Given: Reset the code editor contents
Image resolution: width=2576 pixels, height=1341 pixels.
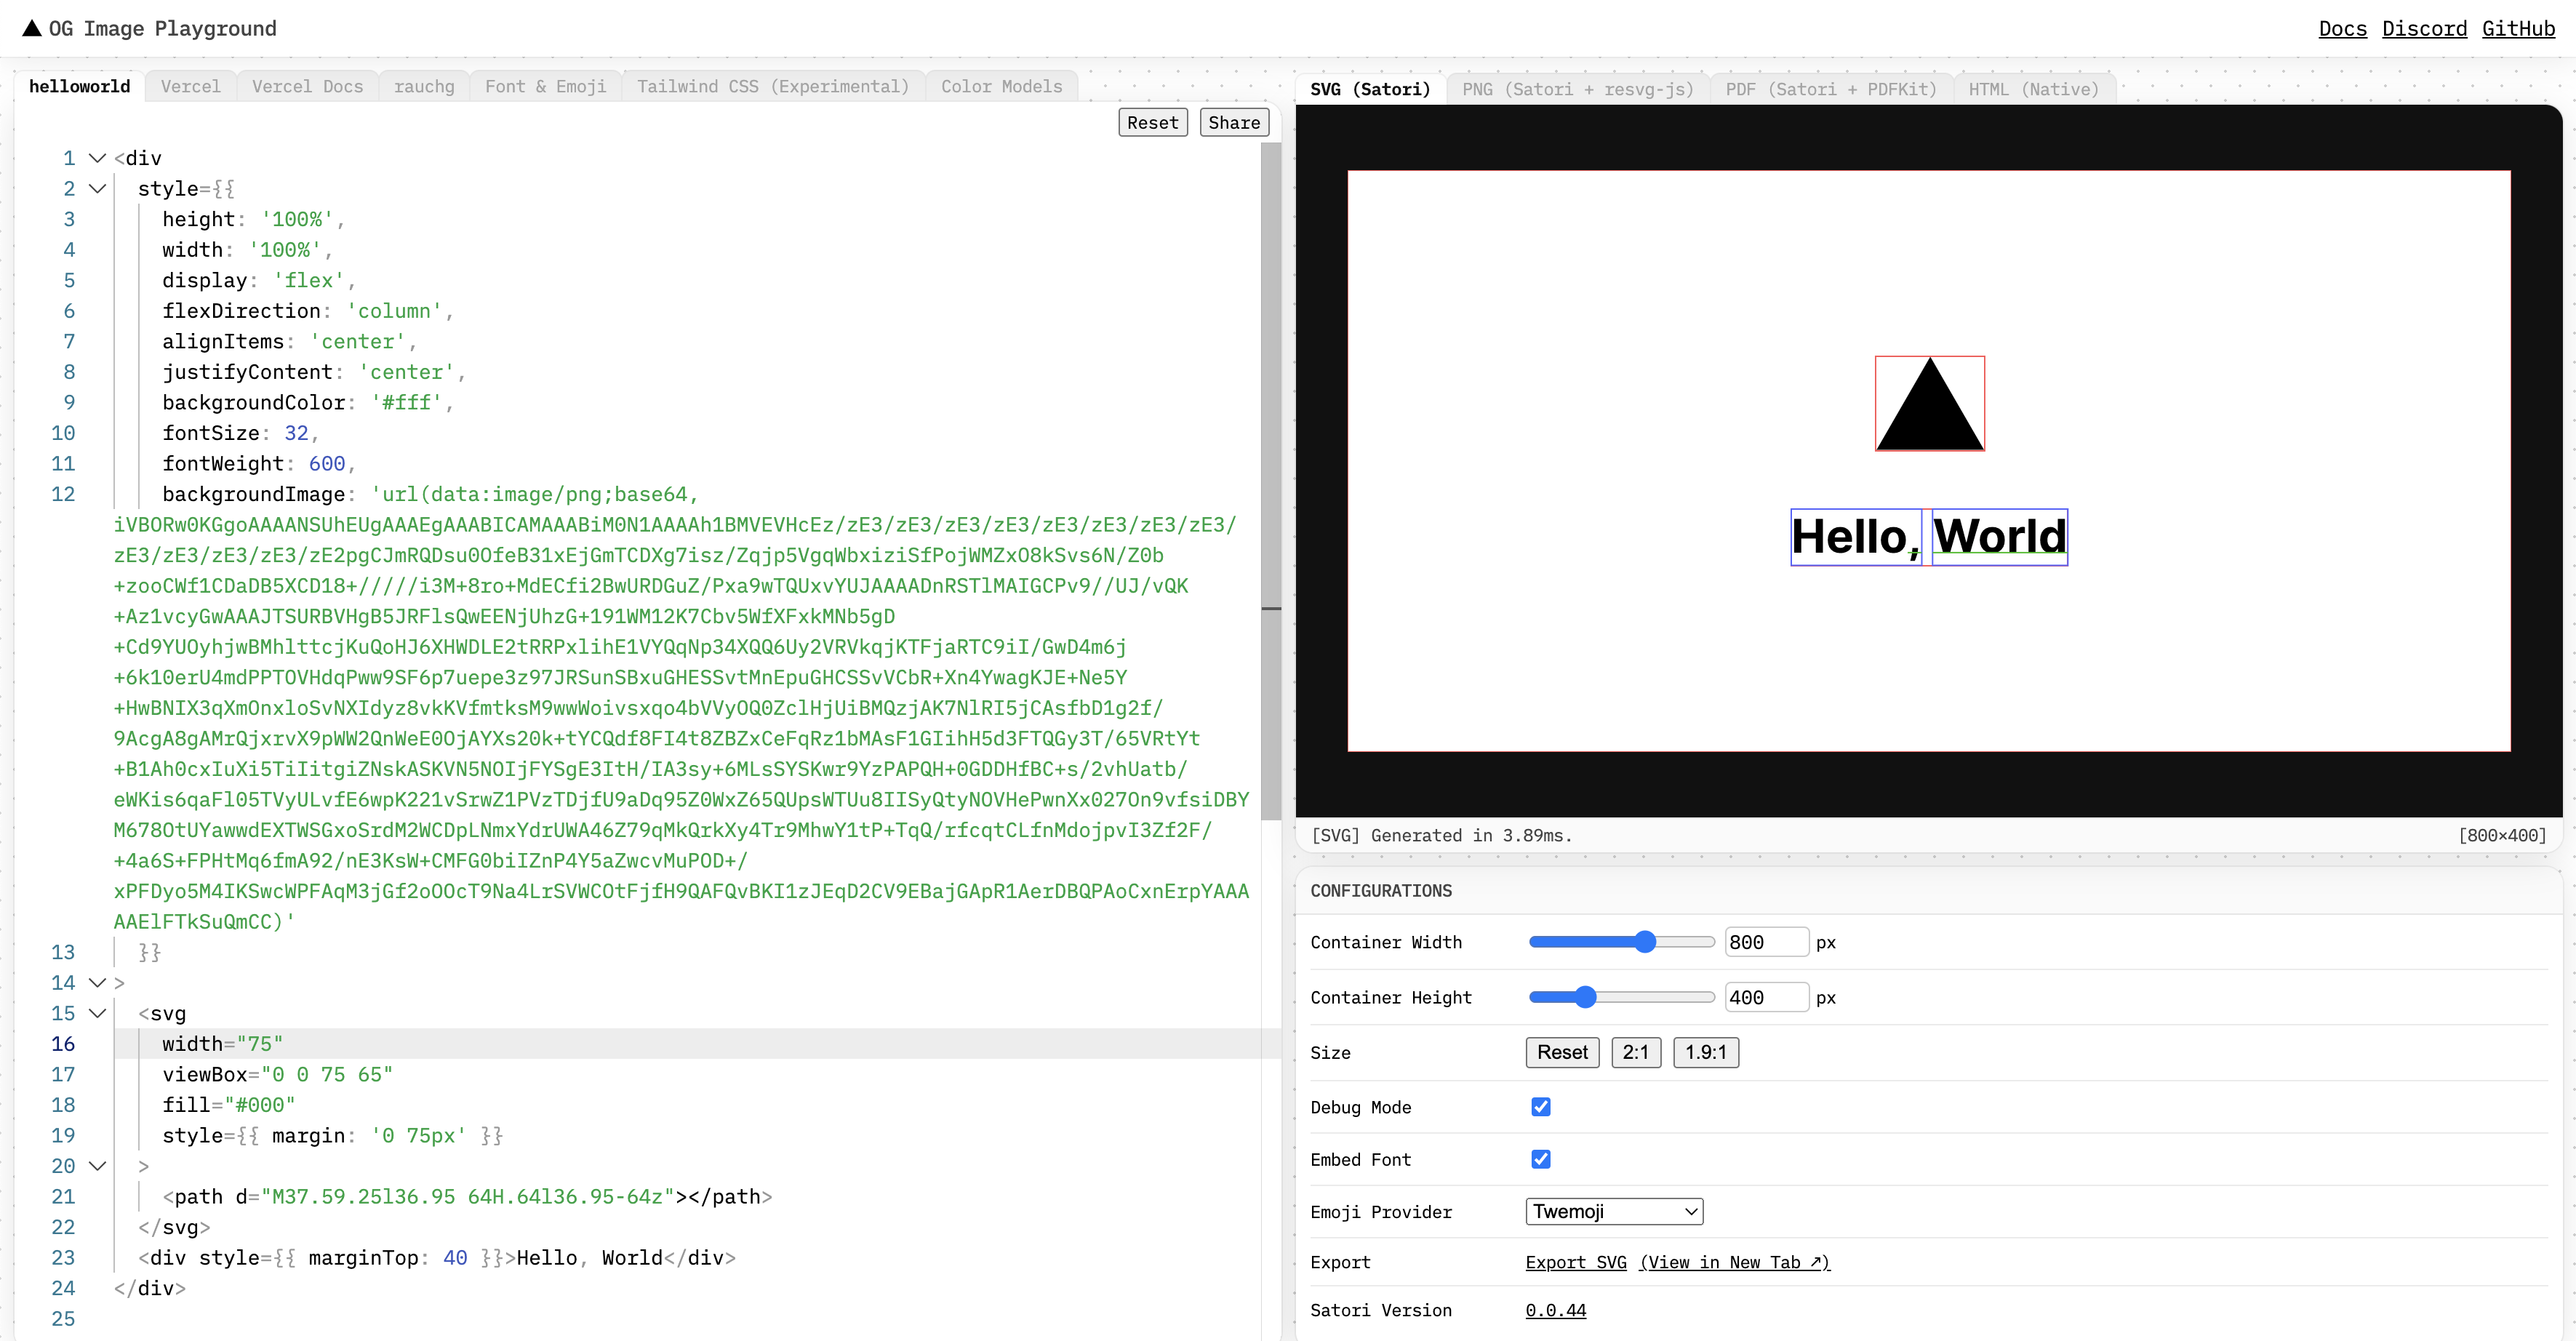Looking at the screenshot, I should tap(1152, 122).
